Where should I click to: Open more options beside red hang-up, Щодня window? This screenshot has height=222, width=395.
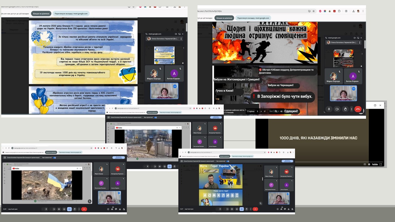[x=351, y=109]
